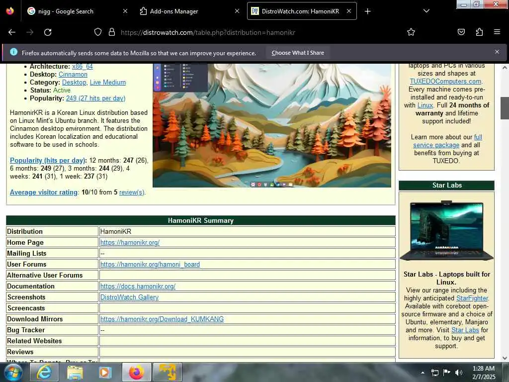The width and height of the screenshot is (509, 382).
Task: Click the vertical scrollbar thumb
Action: coord(505,108)
